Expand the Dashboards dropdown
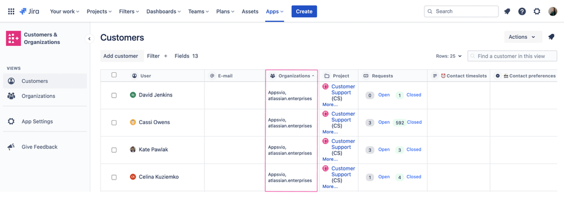 pos(163,11)
